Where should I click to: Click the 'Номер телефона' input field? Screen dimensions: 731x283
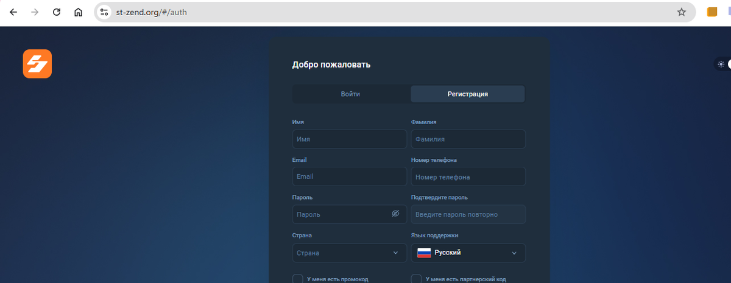pyautogui.click(x=468, y=176)
